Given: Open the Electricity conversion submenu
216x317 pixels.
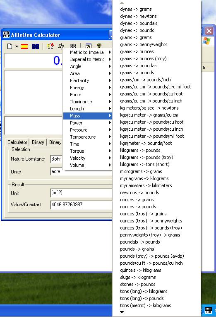Looking at the screenshot, I should [88, 80].
